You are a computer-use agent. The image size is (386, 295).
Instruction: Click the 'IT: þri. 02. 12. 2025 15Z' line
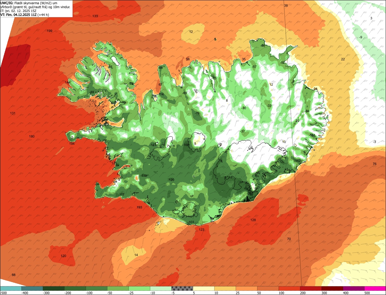tap(19, 11)
